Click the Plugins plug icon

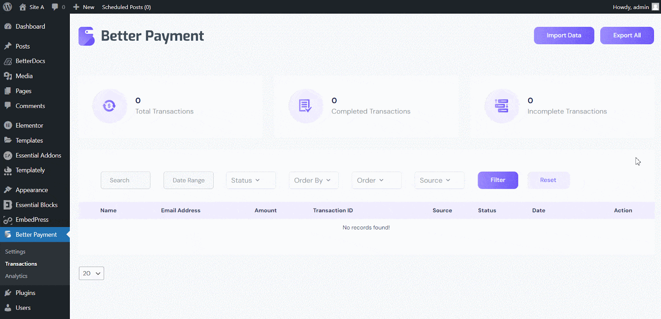click(8, 293)
